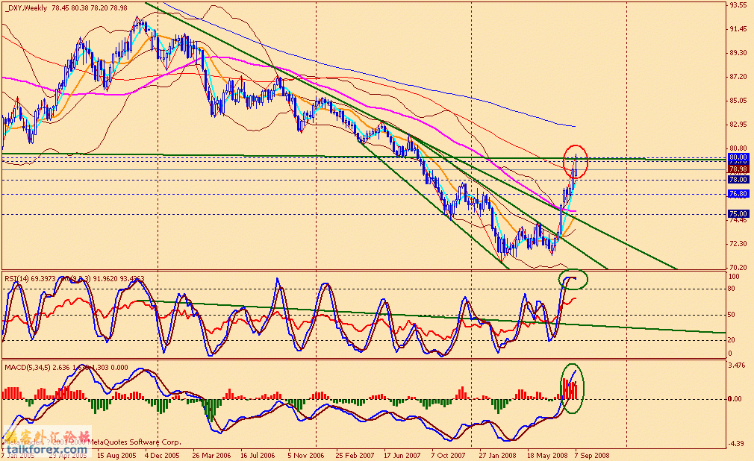
Task: Click the 80 level on RSI scale
Action: pyautogui.click(x=732, y=289)
